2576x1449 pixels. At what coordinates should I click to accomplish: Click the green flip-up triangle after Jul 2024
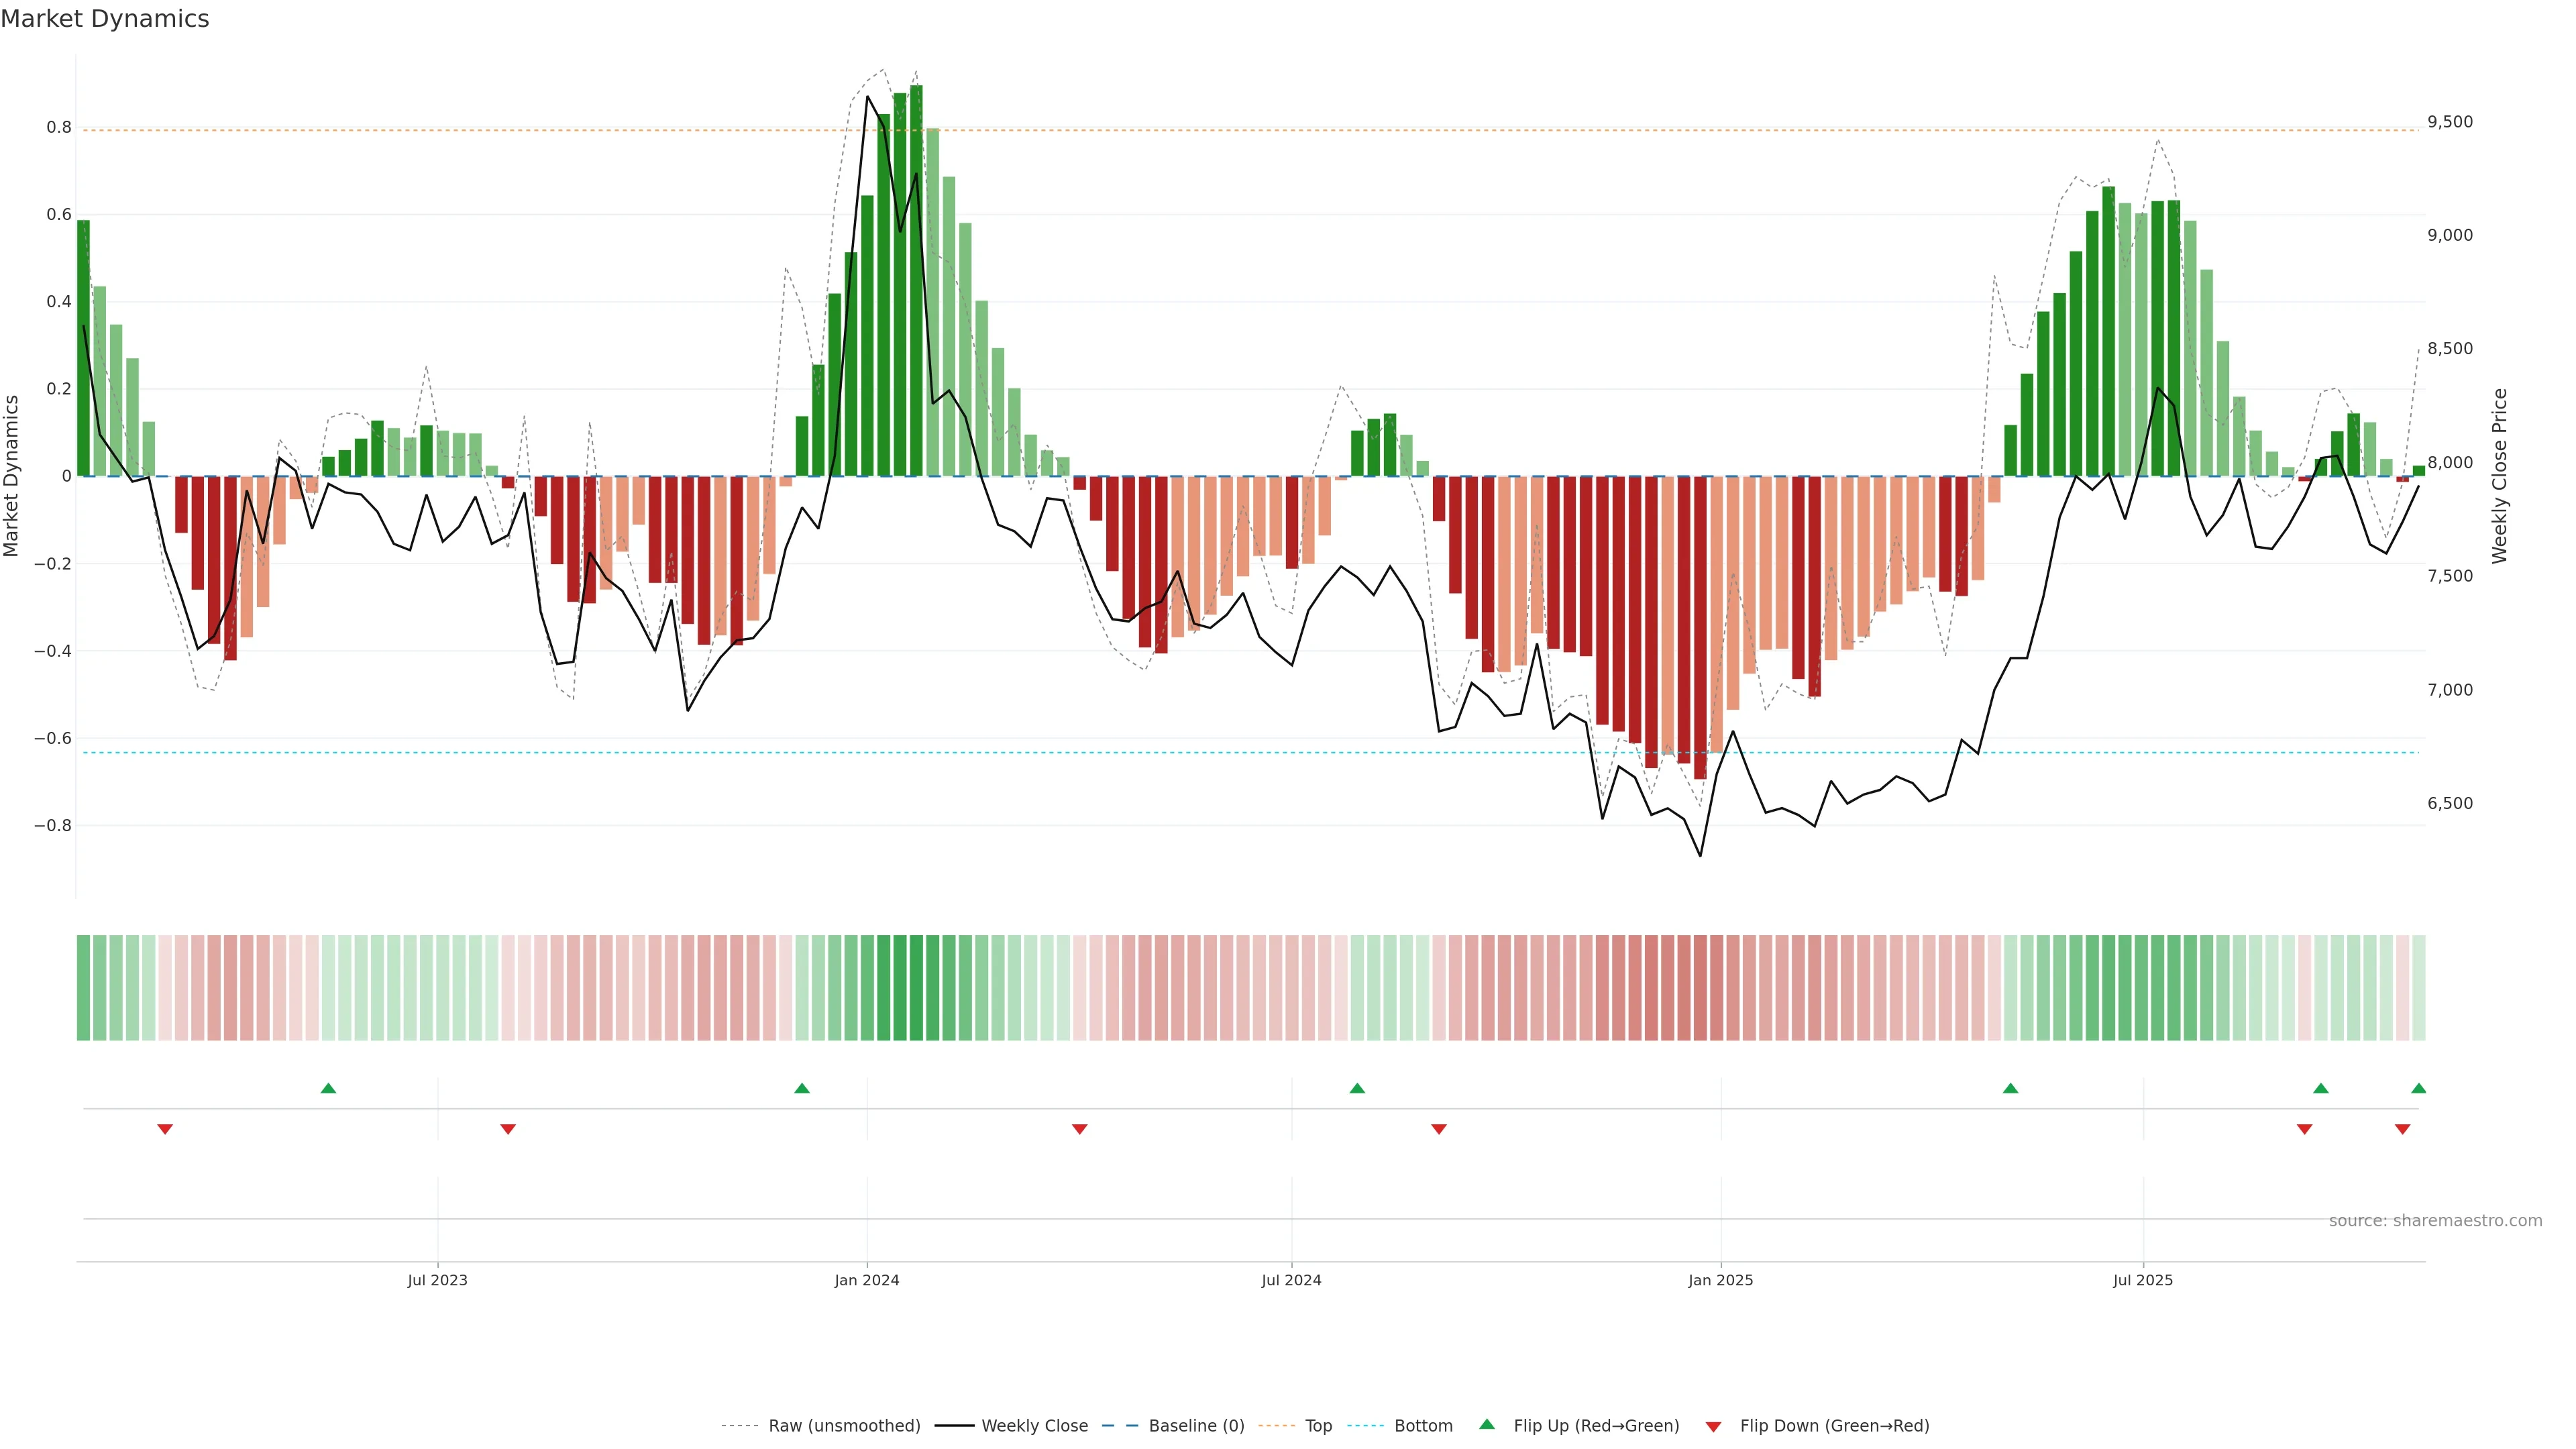[1357, 1088]
